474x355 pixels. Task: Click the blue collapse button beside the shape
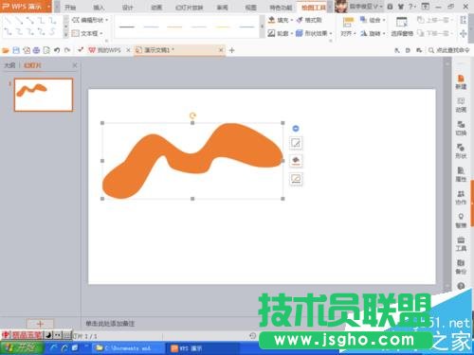[296, 129]
